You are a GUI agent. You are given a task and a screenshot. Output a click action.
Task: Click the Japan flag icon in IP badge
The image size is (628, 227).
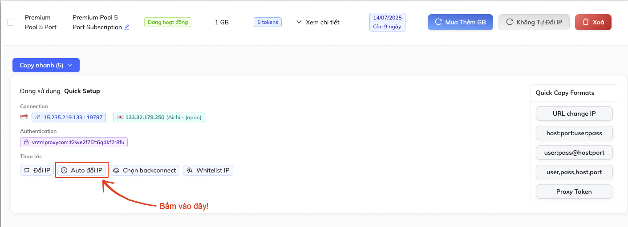[120, 117]
